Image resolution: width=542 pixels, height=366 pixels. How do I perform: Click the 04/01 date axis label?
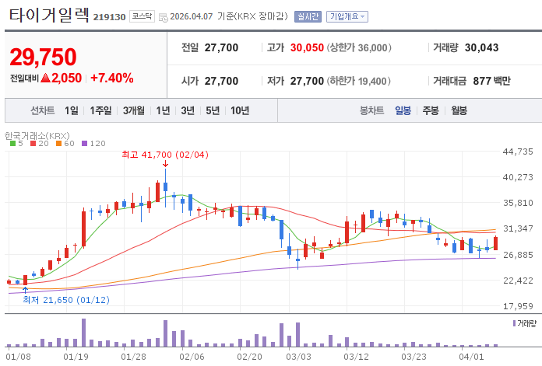(471, 357)
